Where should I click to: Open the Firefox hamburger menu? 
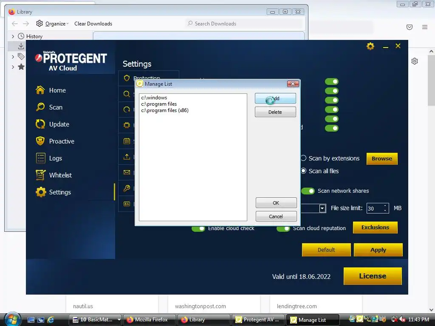pyautogui.click(x=425, y=27)
